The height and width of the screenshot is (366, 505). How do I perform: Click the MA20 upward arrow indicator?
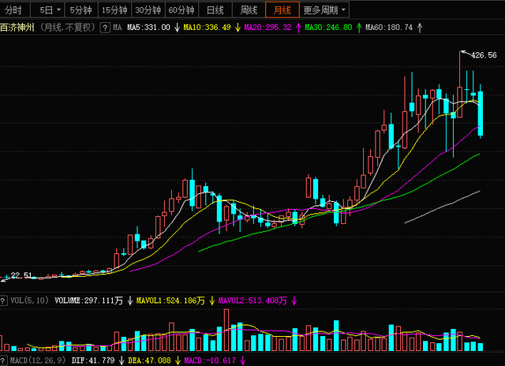(298, 28)
